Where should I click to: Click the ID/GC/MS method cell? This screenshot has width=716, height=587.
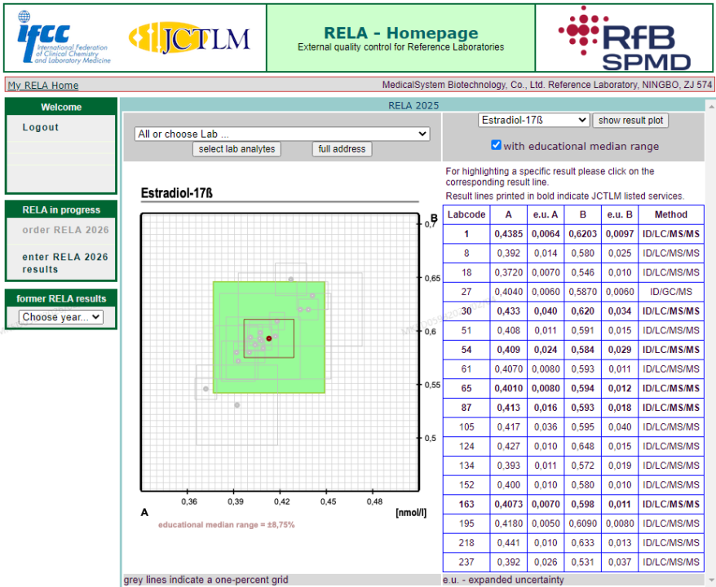pyautogui.click(x=671, y=292)
